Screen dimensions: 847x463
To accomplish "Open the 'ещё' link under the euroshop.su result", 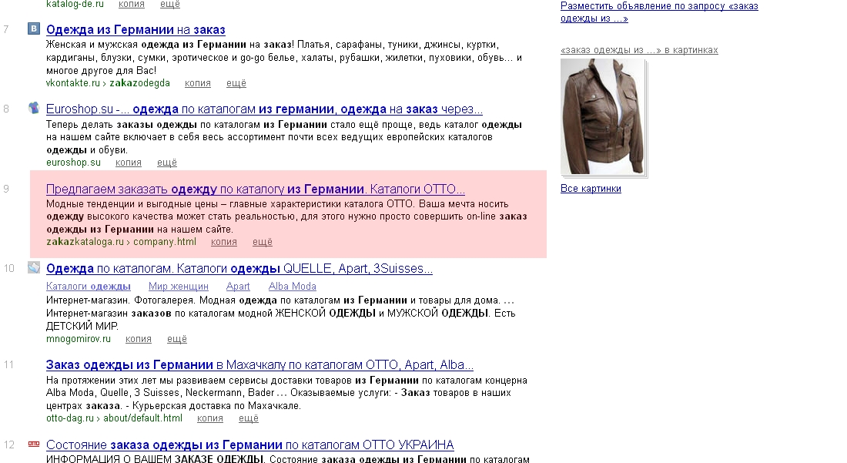I will [x=167, y=163].
